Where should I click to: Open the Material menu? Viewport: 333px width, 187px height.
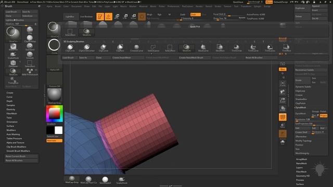point(143,6)
